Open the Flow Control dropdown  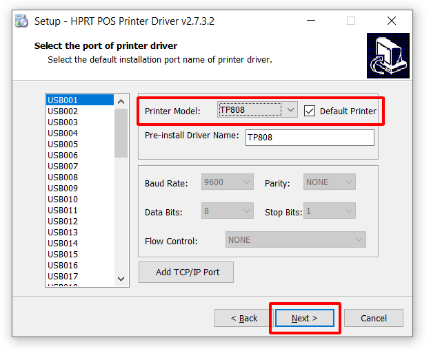[295, 240]
